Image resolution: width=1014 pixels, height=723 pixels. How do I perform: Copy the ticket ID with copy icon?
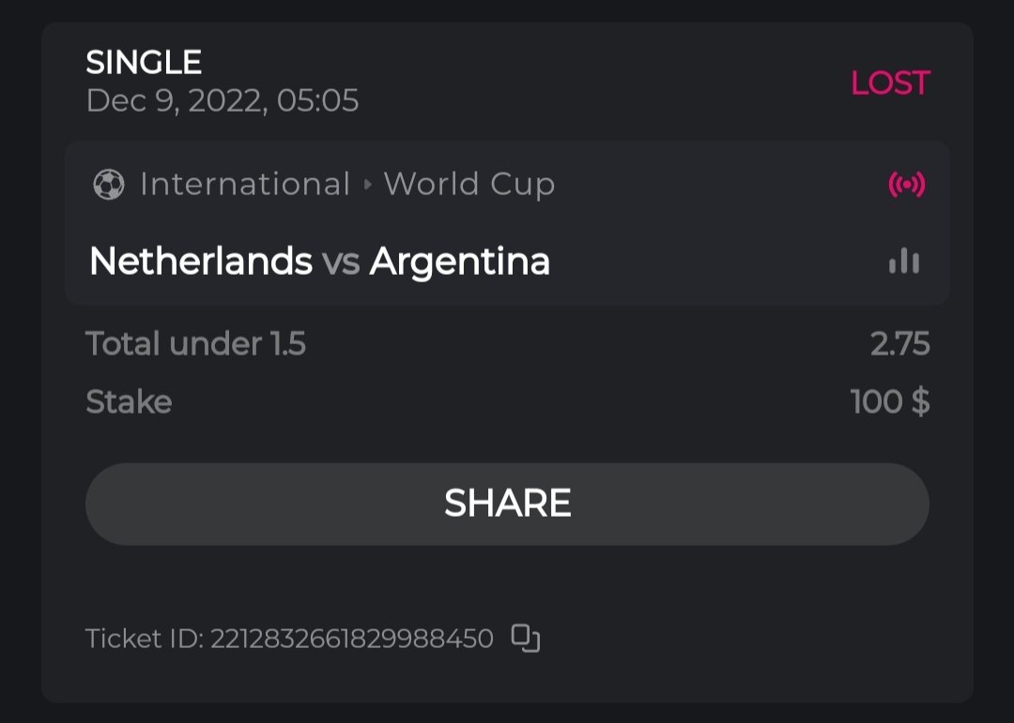point(526,639)
